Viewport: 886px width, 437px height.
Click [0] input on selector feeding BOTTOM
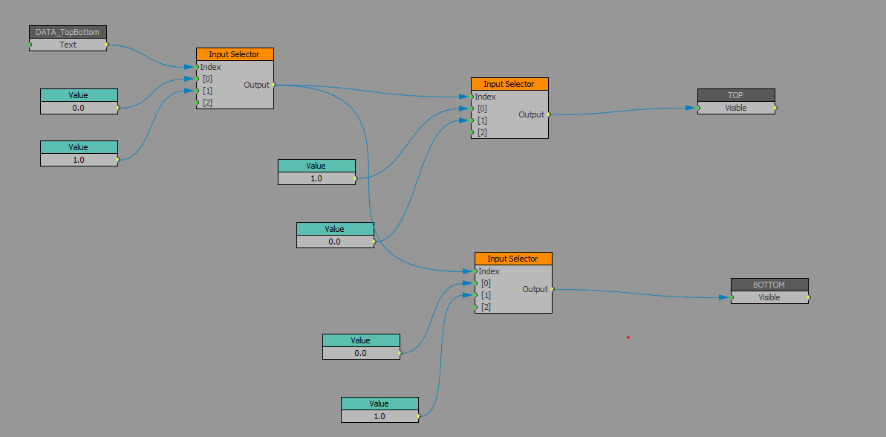click(475, 283)
